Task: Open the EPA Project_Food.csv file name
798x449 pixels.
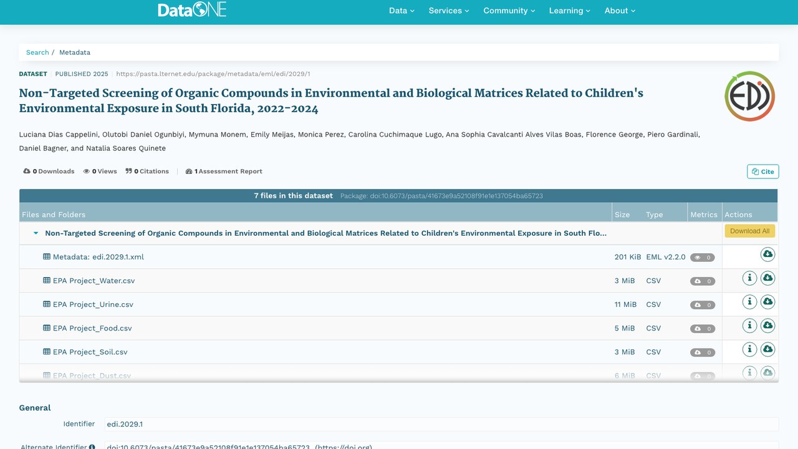Action: point(92,328)
